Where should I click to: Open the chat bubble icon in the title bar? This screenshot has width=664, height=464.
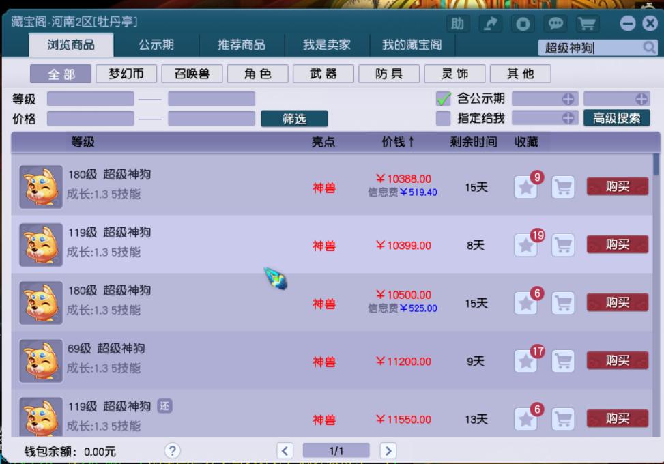[556, 23]
